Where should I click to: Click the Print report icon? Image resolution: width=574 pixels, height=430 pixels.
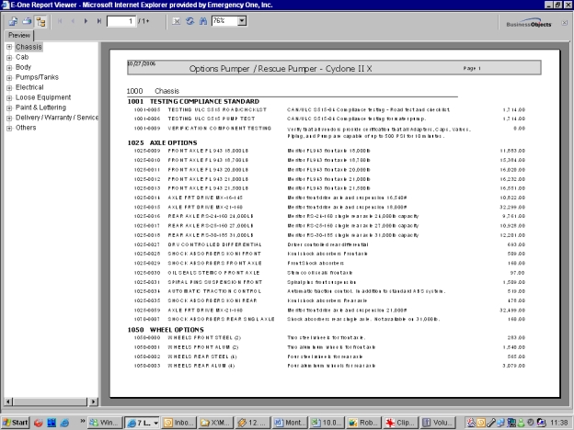tap(27, 21)
